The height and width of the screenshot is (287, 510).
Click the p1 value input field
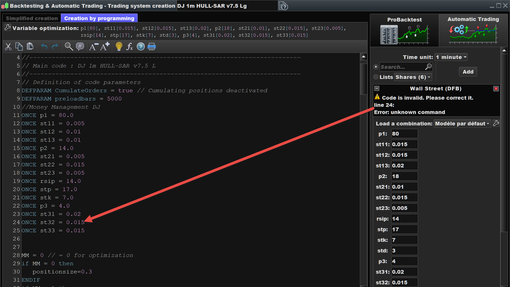[x=404, y=134]
